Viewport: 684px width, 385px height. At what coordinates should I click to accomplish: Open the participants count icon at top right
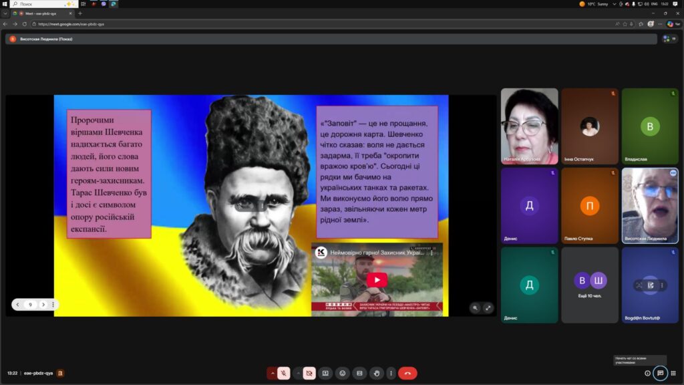pyautogui.click(x=668, y=39)
